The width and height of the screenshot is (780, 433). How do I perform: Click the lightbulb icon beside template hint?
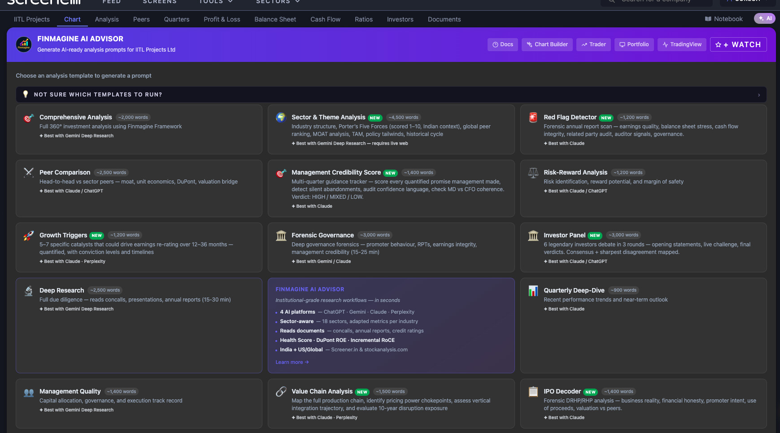26,94
